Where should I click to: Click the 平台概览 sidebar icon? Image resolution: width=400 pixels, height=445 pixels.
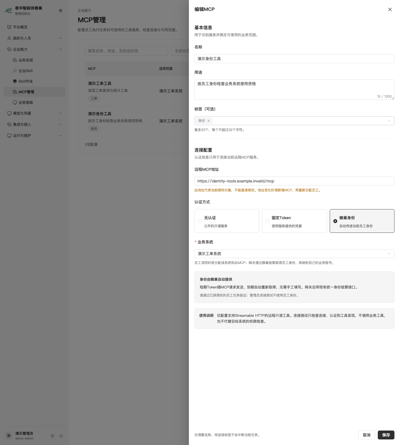click(9, 27)
